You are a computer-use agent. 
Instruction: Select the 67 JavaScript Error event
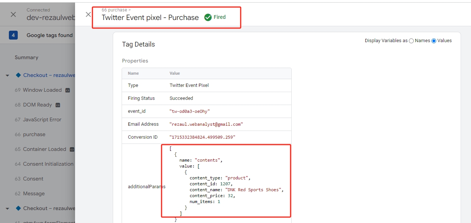(x=38, y=119)
